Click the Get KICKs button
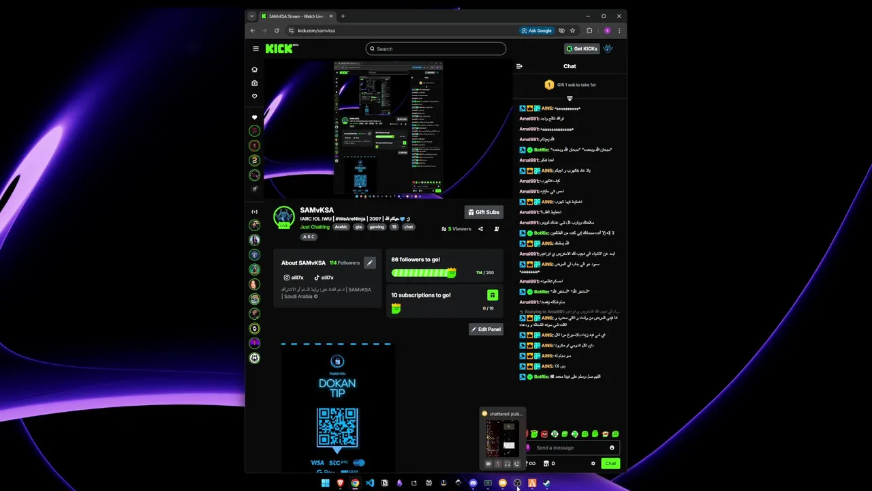 [x=582, y=48]
